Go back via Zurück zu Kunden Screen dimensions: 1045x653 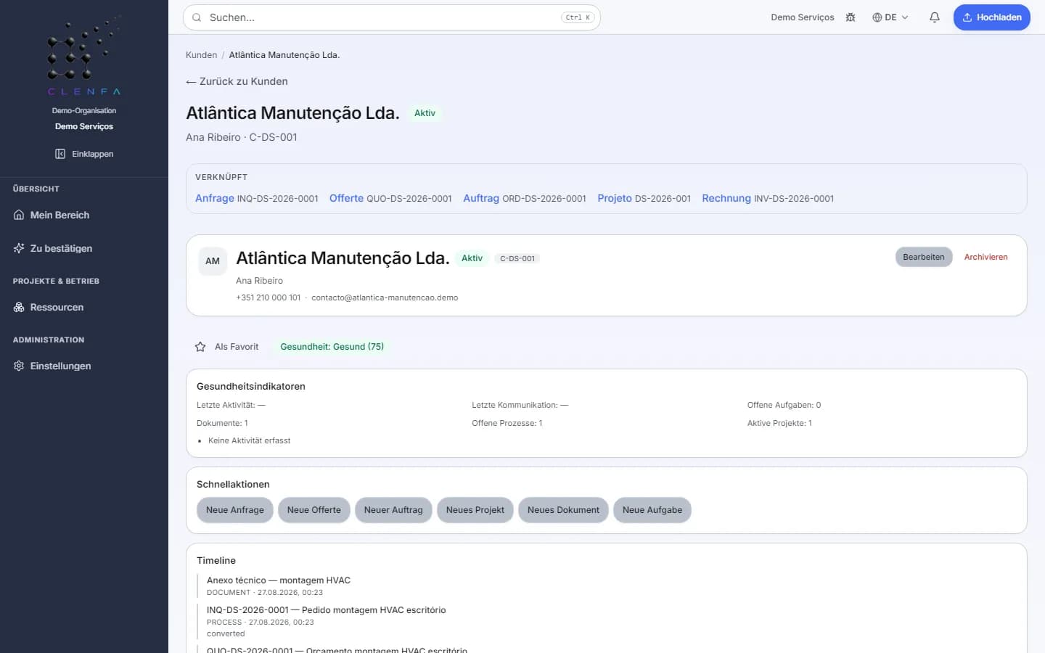coord(237,81)
